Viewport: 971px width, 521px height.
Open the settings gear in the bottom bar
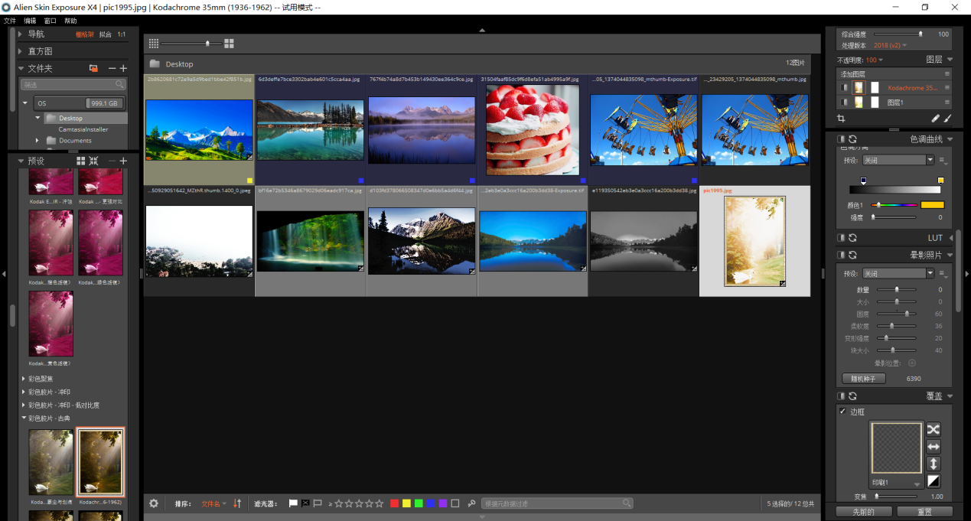[x=154, y=503]
